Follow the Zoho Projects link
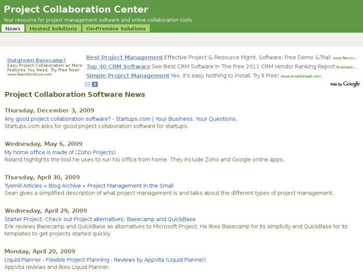The width and height of the screenshot is (363, 272). (95, 152)
